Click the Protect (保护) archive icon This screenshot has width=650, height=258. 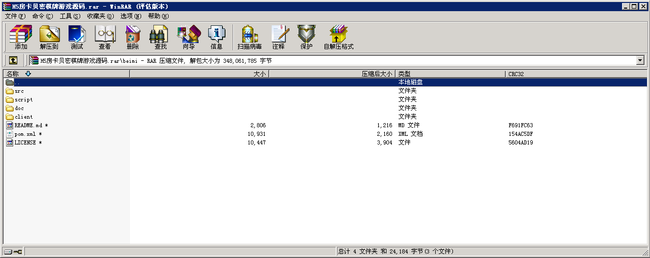[x=306, y=38]
